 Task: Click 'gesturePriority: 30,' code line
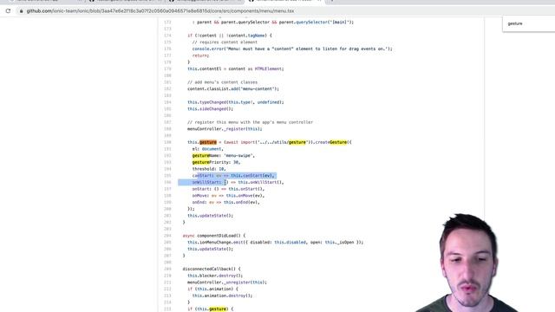point(216,162)
